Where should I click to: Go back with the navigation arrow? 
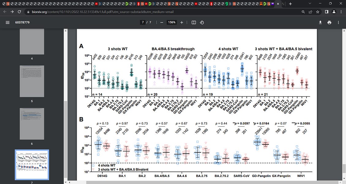pos(5,12)
